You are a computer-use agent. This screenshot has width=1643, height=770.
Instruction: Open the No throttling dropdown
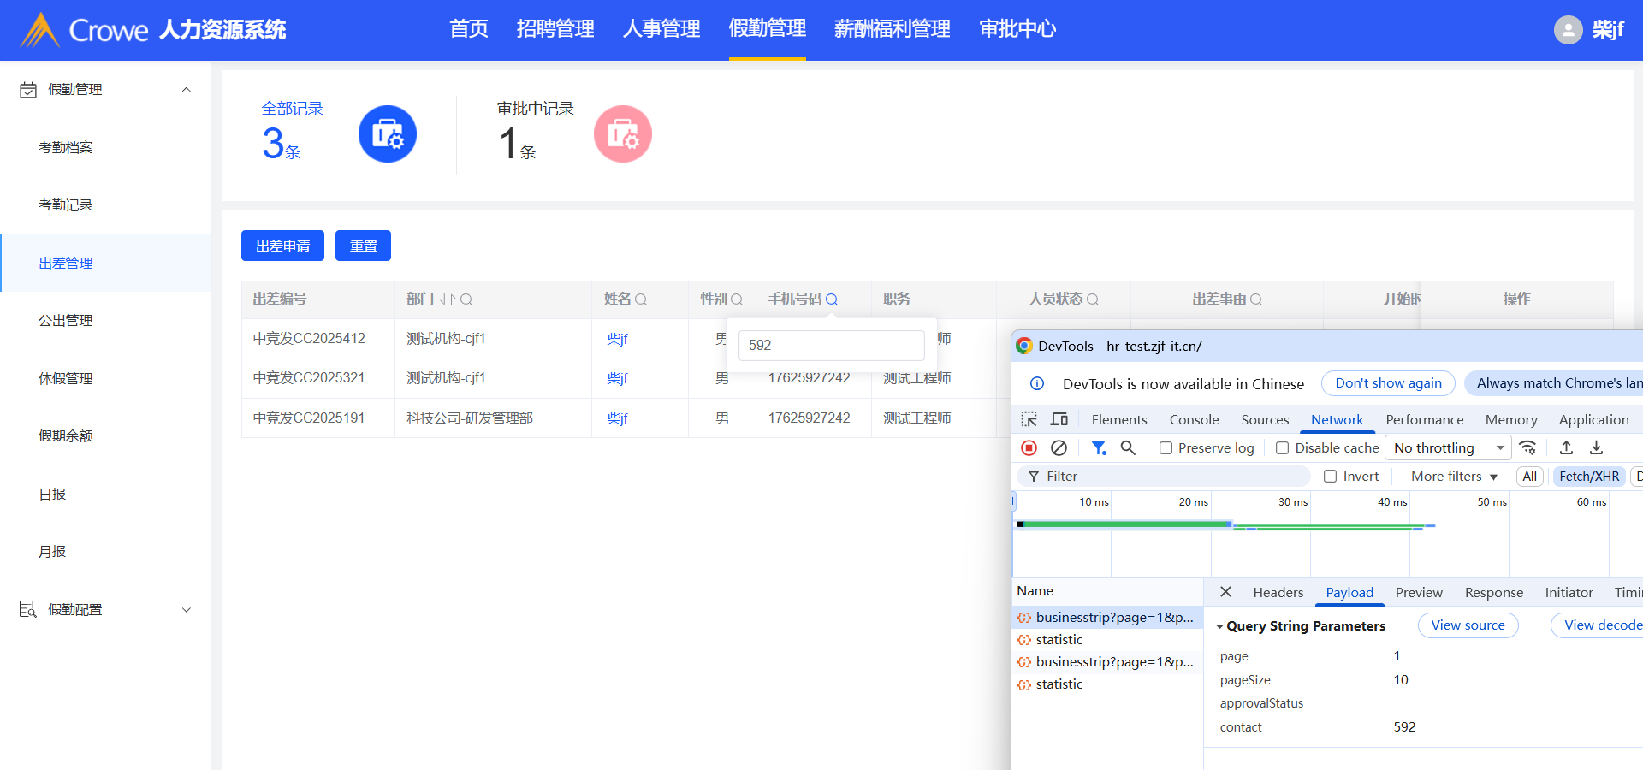click(1448, 448)
